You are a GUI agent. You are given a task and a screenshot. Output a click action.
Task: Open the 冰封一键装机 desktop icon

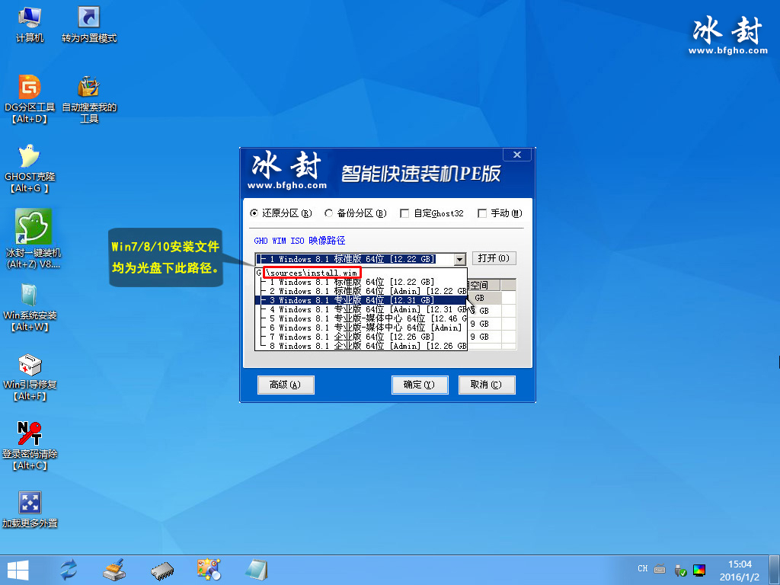pos(33,238)
